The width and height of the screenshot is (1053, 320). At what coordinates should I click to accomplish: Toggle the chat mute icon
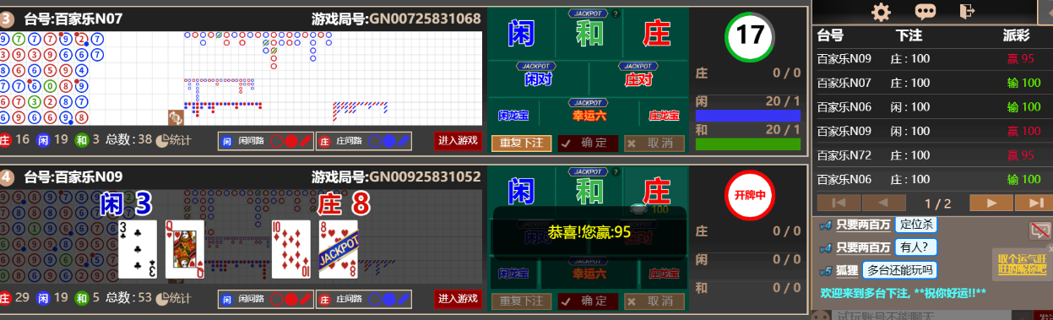(x=1039, y=230)
